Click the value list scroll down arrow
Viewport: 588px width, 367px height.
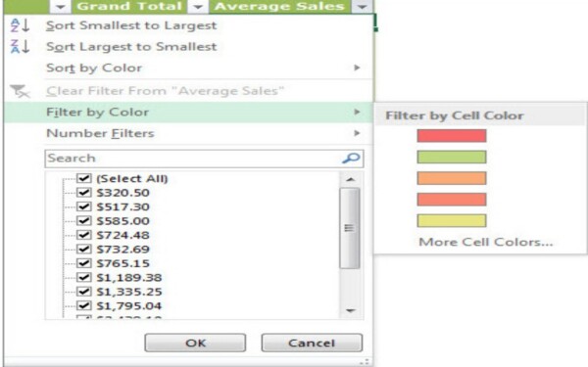(x=350, y=310)
